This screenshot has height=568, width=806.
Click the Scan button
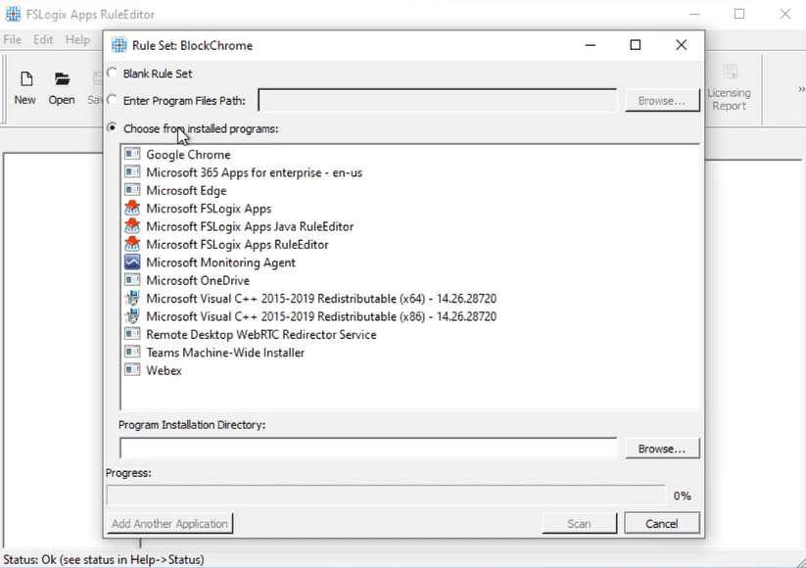coord(580,523)
